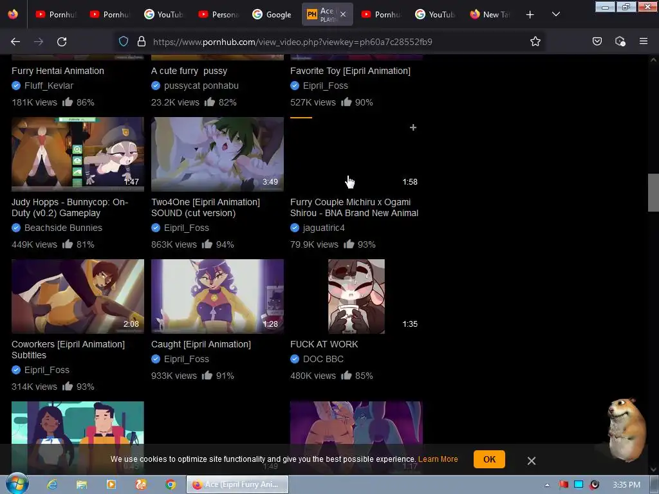The height and width of the screenshot is (494, 659).
Task: Open Windows Explorer from the taskbar
Action: pyautogui.click(x=82, y=484)
